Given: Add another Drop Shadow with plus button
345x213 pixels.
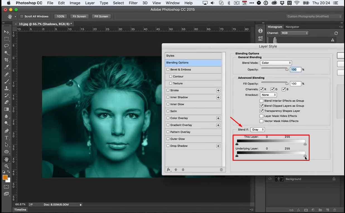Looking at the screenshot, I should click(218, 146).
